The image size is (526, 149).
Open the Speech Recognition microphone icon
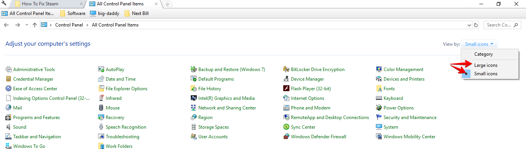pyautogui.click(x=101, y=127)
